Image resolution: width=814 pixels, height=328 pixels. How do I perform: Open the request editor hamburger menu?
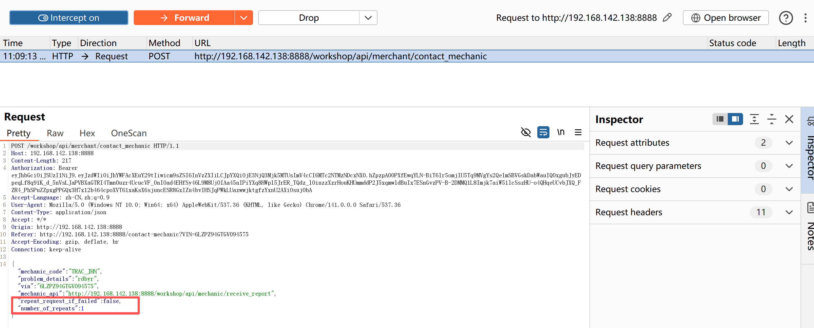tap(578, 132)
